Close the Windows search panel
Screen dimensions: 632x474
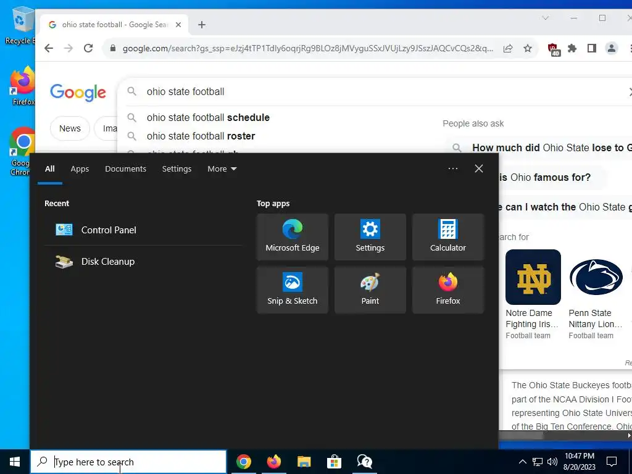point(478,168)
